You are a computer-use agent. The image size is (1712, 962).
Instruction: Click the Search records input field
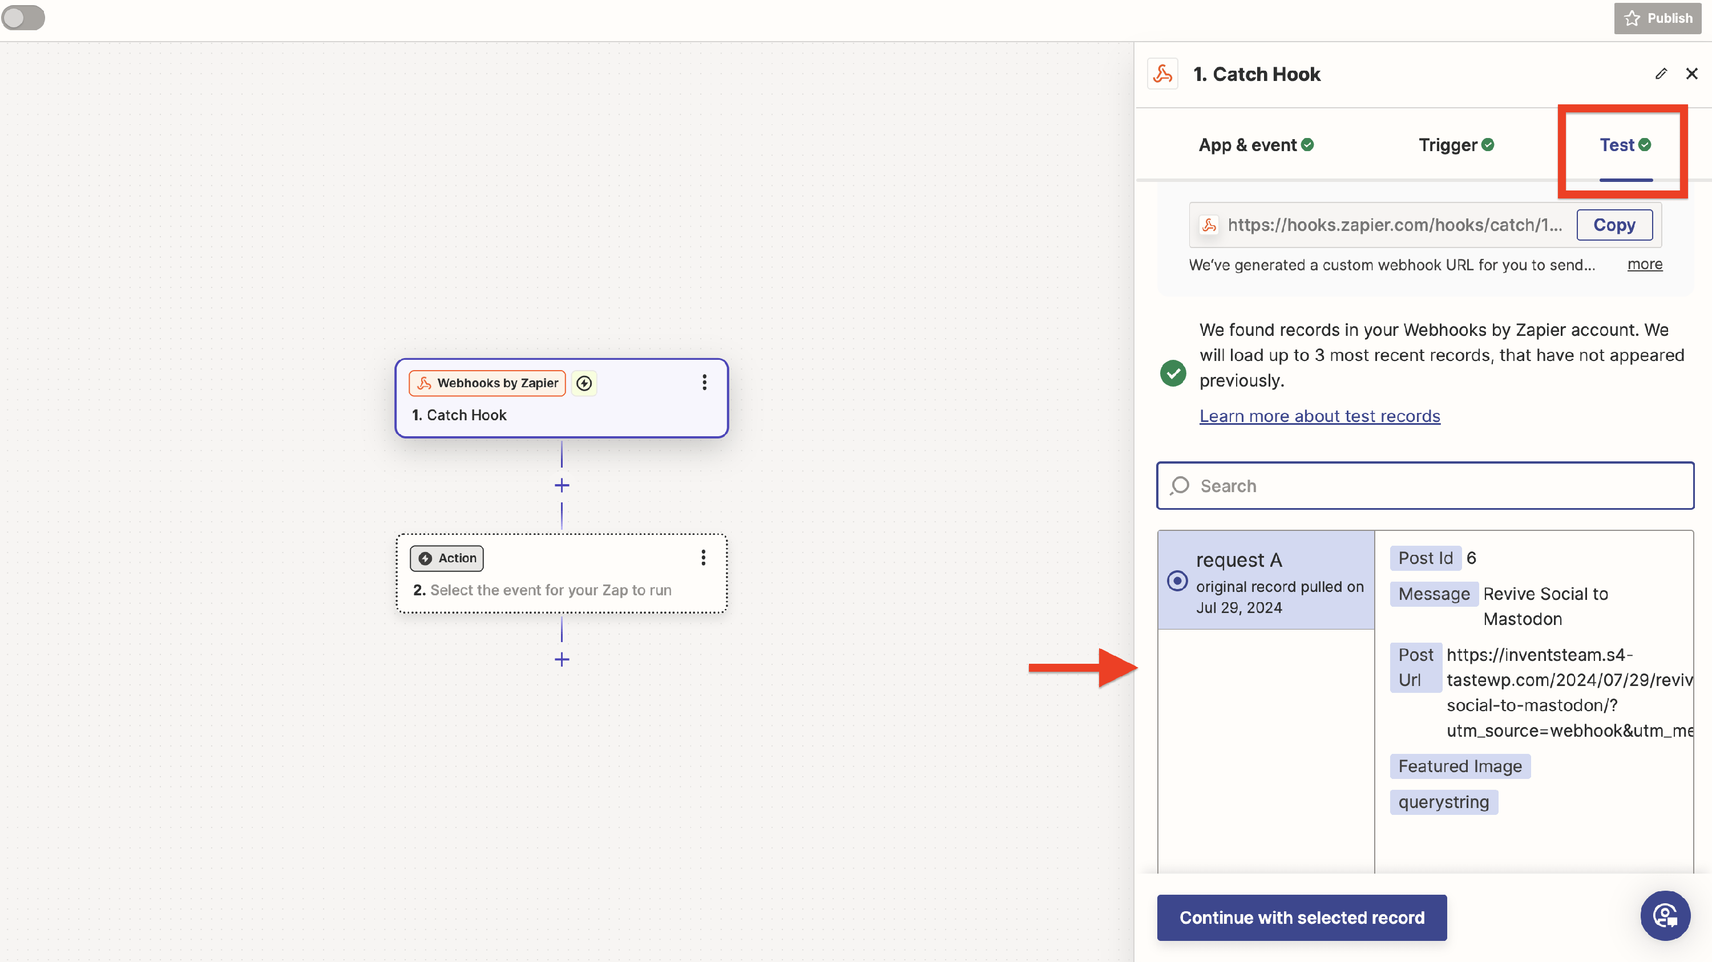(x=1426, y=486)
